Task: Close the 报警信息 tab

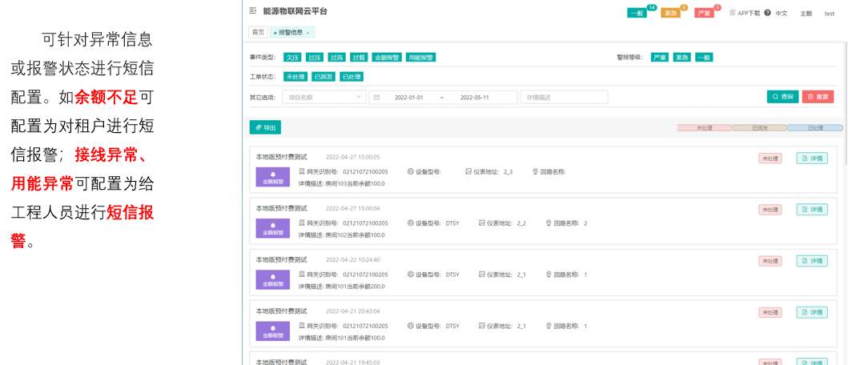Action: click(307, 33)
